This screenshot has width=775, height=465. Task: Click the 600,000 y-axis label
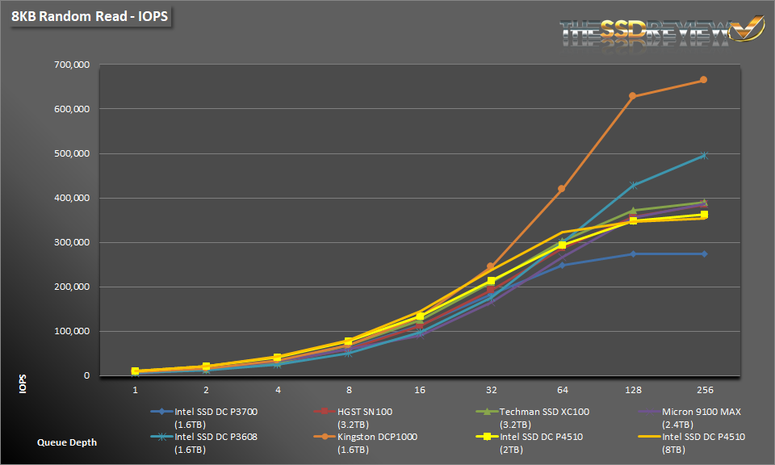click(x=72, y=109)
